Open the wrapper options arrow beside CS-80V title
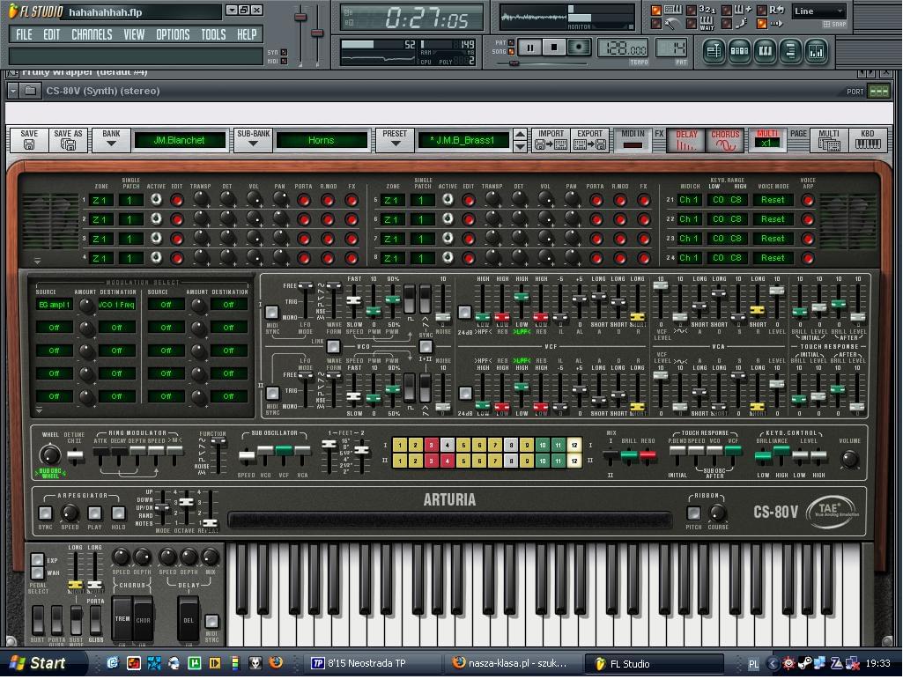 [x=12, y=91]
